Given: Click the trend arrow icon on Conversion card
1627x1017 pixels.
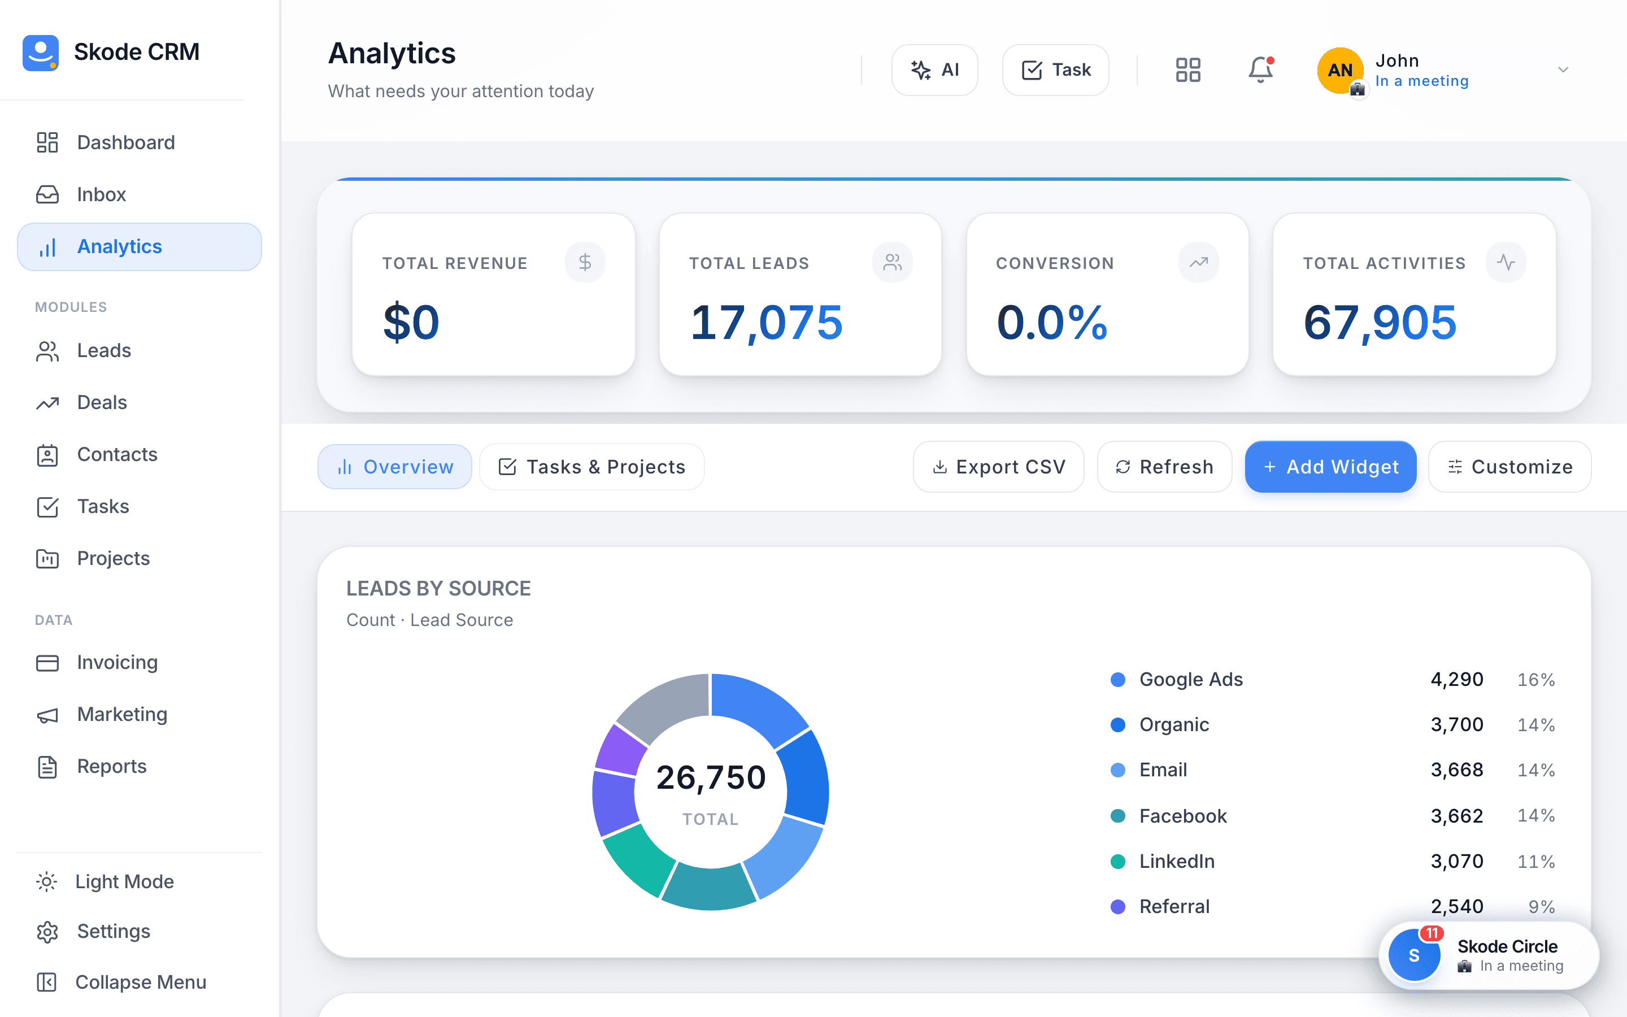Looking at the screenshot, I should [x=1199, y=262].
